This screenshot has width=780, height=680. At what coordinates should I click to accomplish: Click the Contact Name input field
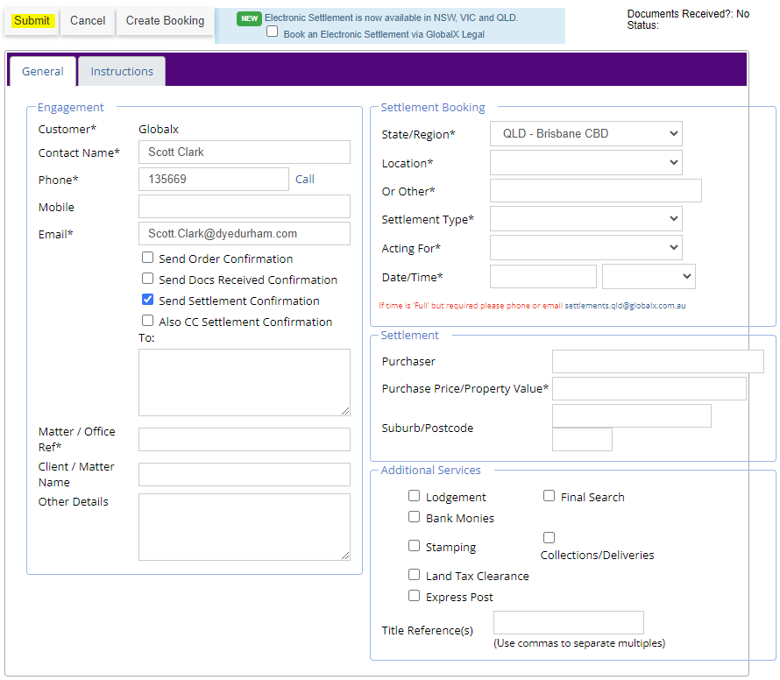[x=244, y=152]
